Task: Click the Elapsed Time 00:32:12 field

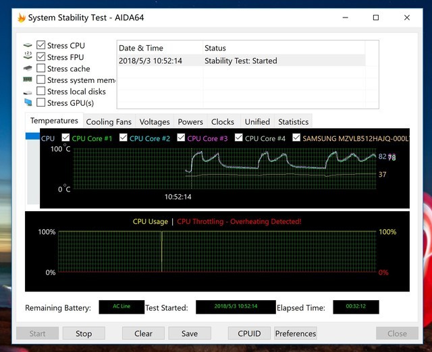Action: 356,307
